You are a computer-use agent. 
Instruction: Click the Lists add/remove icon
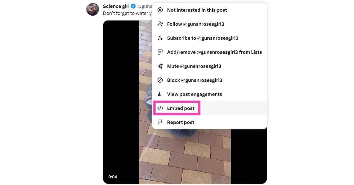[160, 52]
